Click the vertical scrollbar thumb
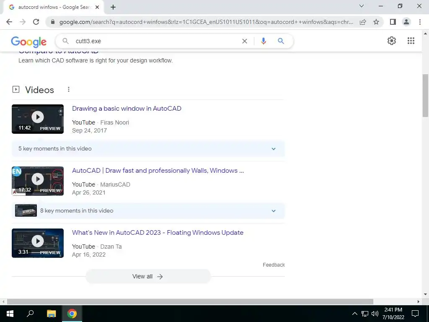429x322 pixels. pyautogui.click(x=425, y=96)
